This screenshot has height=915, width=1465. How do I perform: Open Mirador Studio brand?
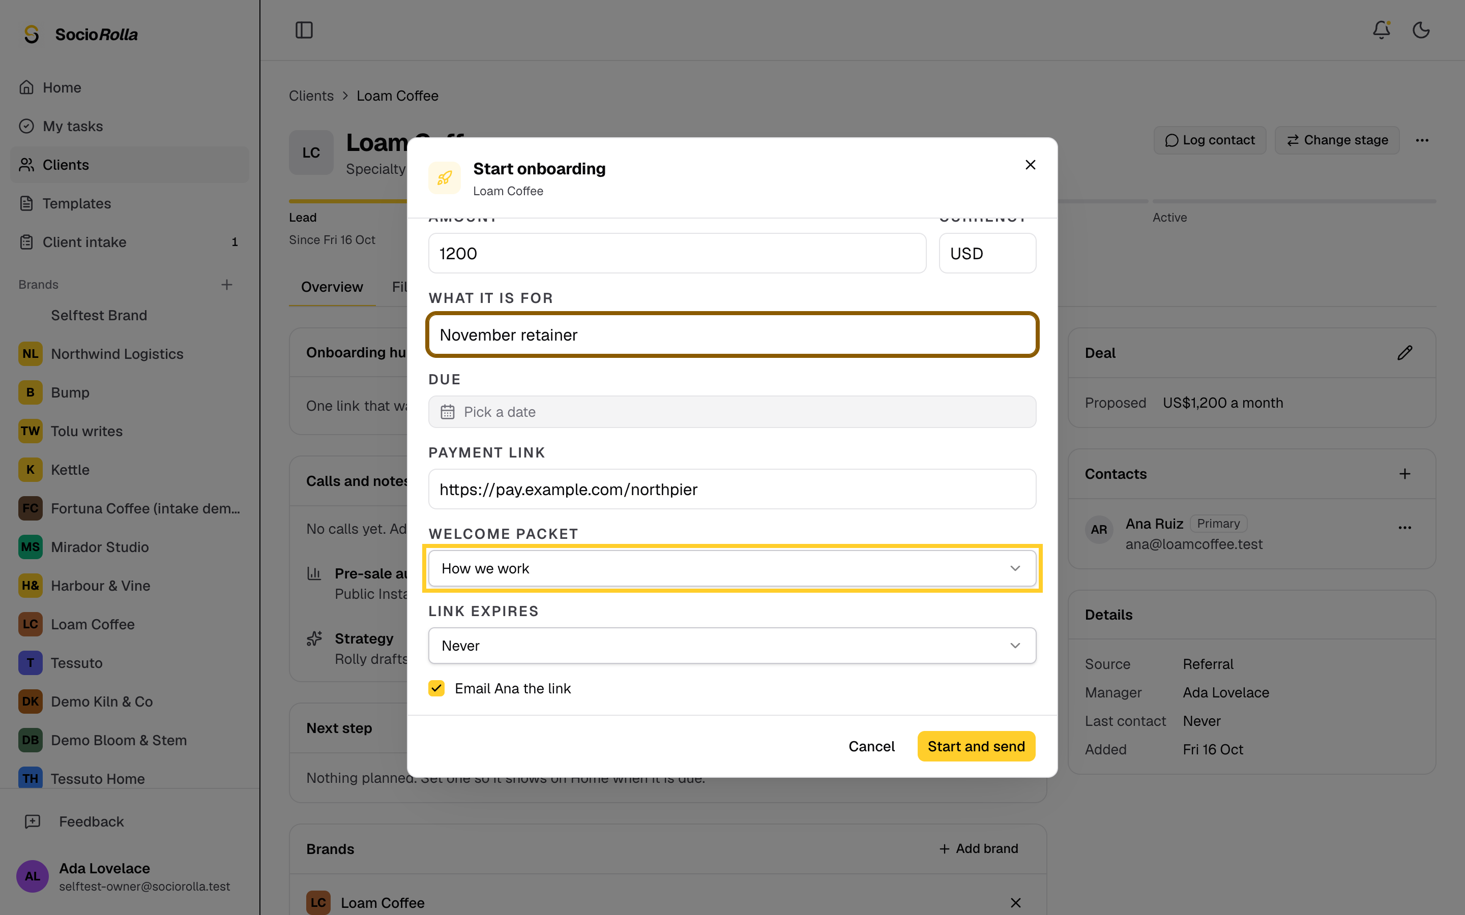tap(130, 547)
